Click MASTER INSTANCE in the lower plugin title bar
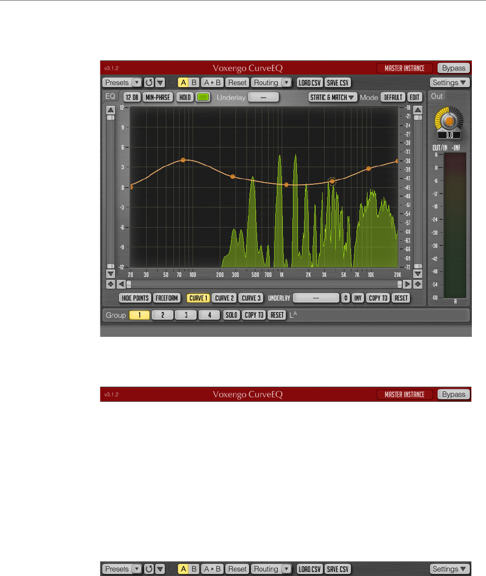Image resolution: width=486 pixels, height=576 pixels. coord(404,395)
